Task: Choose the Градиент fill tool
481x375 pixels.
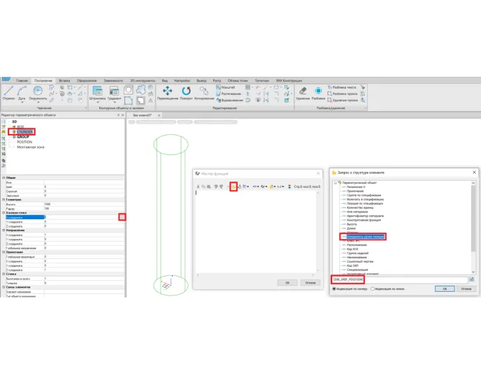Action: pos(114,93)
